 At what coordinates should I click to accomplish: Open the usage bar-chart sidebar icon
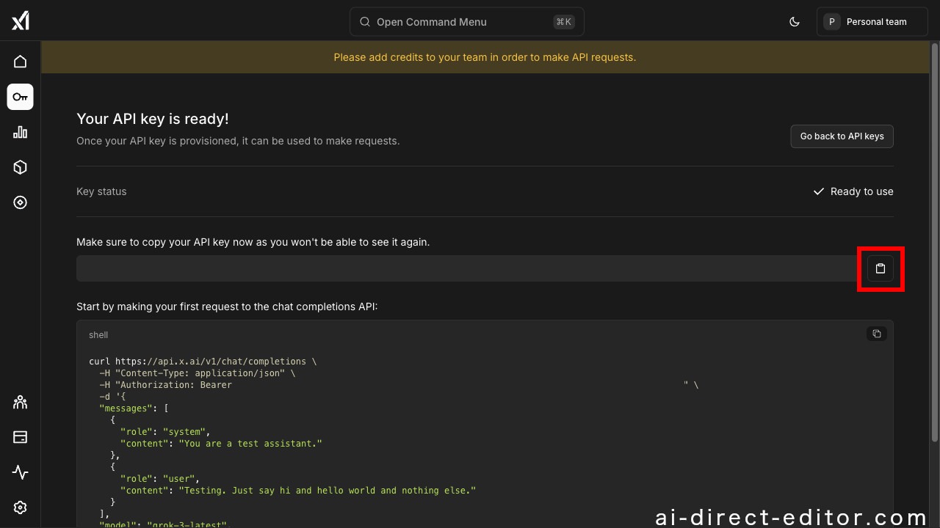21,132
